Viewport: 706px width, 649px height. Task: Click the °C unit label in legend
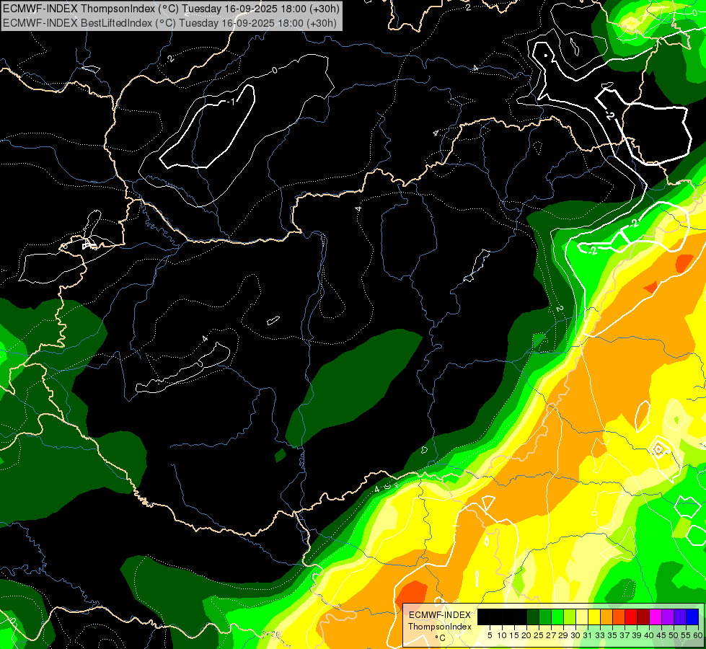pyautogui.click(x=441, y=637)
